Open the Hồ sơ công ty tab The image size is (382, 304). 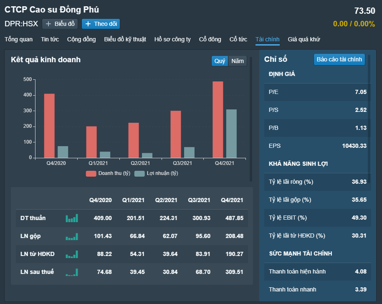pyautogui.click(x=172, y=39)
